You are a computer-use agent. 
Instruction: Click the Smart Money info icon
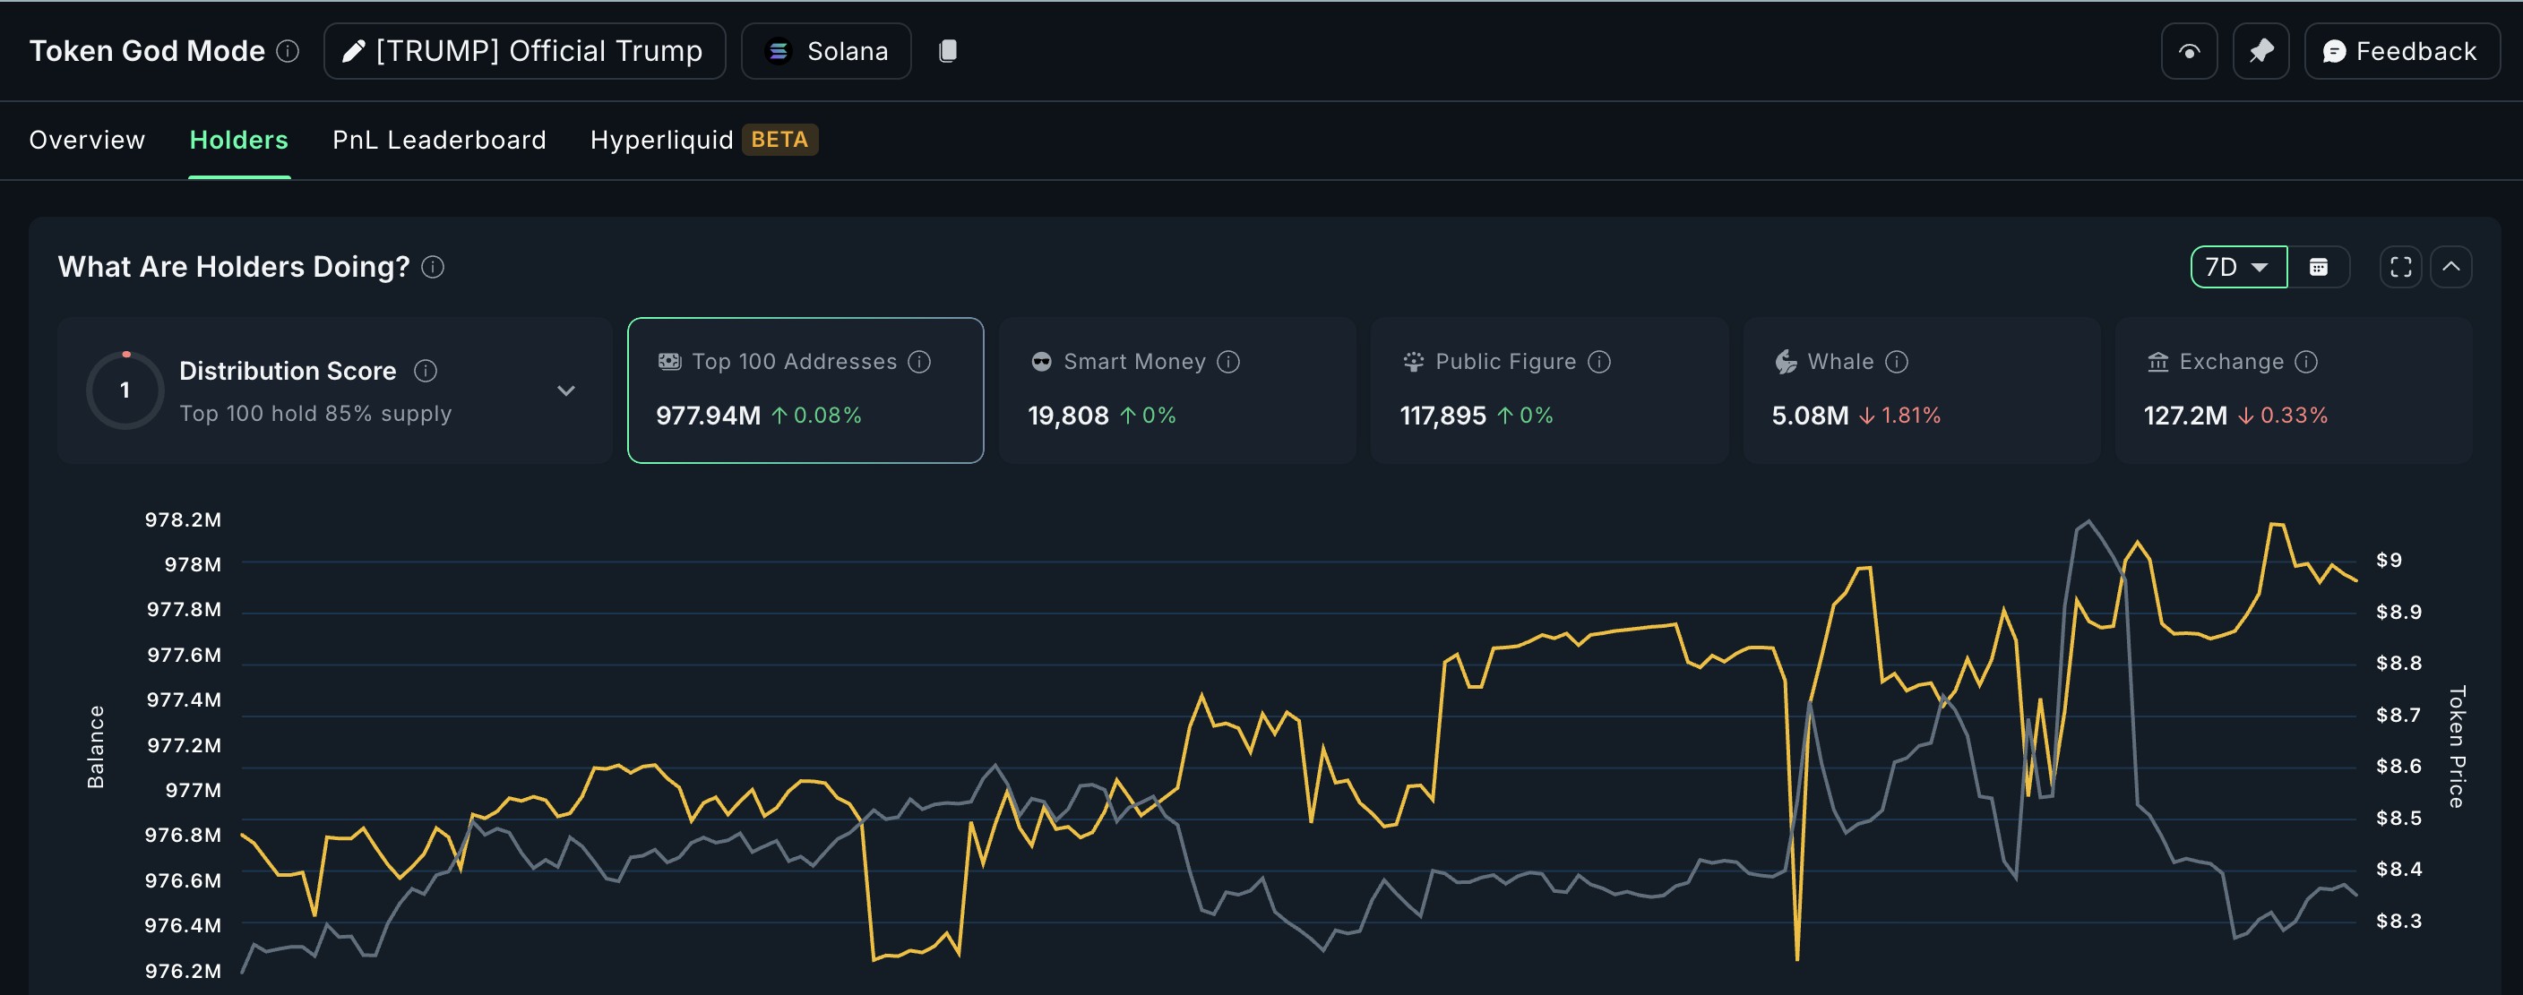point(1228,363)
